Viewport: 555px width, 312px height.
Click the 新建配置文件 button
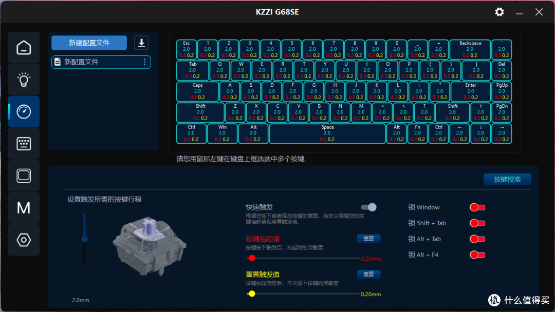89,43
